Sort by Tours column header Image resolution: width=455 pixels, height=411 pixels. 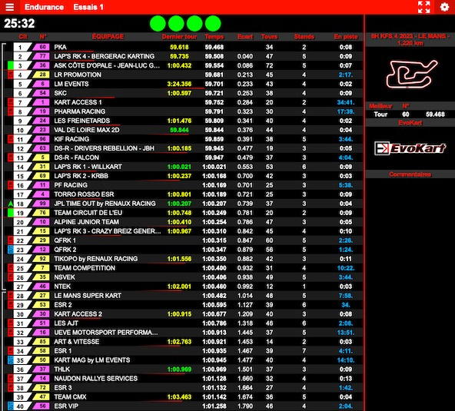click(269, 37)
